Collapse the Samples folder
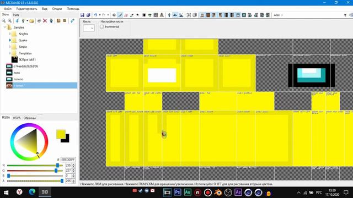The height and width of the screenshot is (198, 353). coord(5,27)
